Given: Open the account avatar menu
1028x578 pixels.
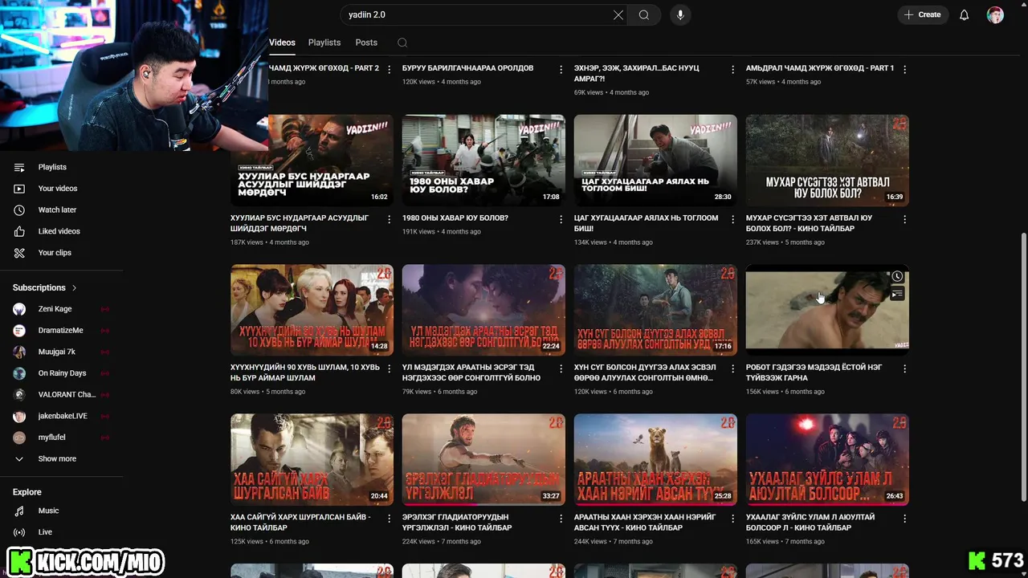Looking at the screenshot, I should (x=995, y=15).
